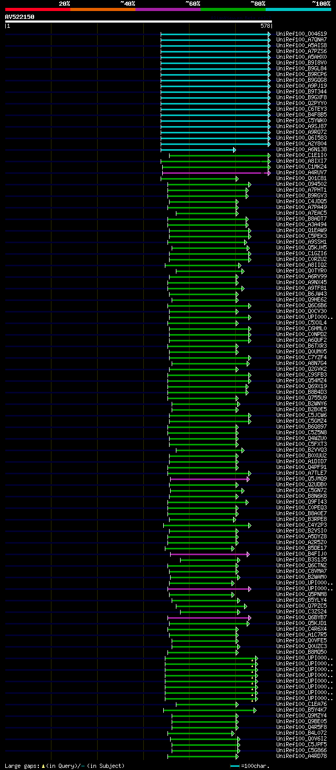Open hit UniRef100_O04619
Viewport: 336px width, 770px height.
[301, 34]
